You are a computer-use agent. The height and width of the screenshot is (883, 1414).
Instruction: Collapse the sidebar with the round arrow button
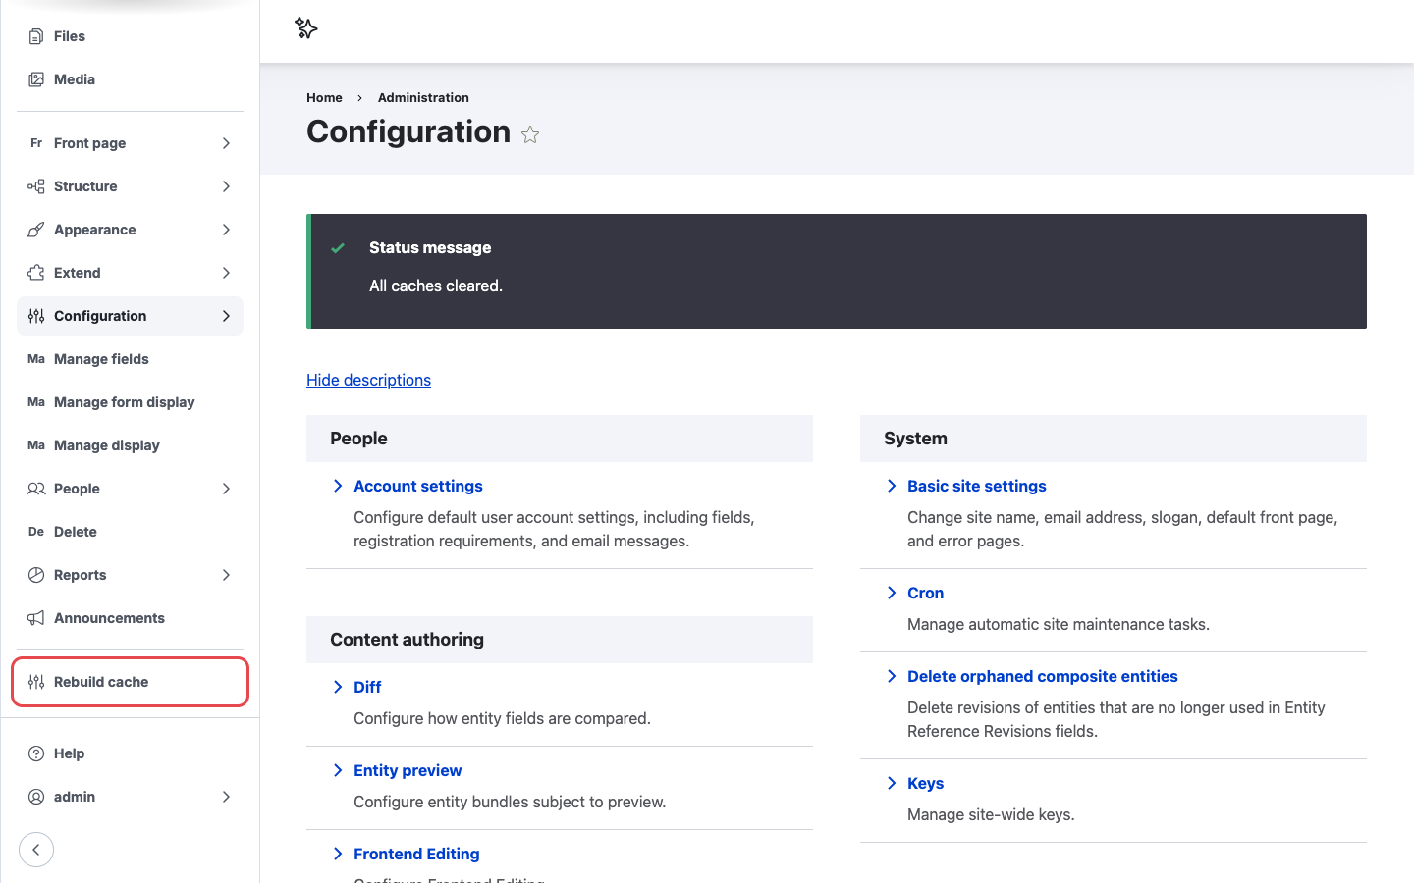36,850
